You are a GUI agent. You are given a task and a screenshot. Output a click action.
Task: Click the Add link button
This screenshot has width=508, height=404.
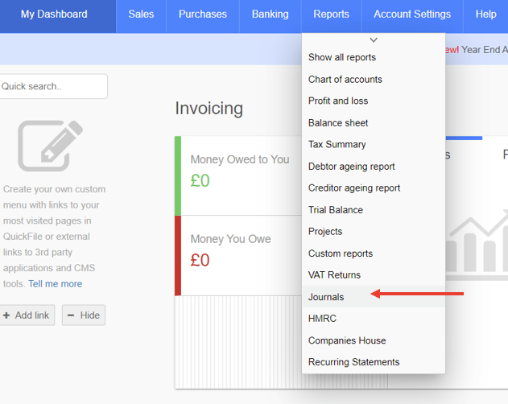click(x=27, y=315)
